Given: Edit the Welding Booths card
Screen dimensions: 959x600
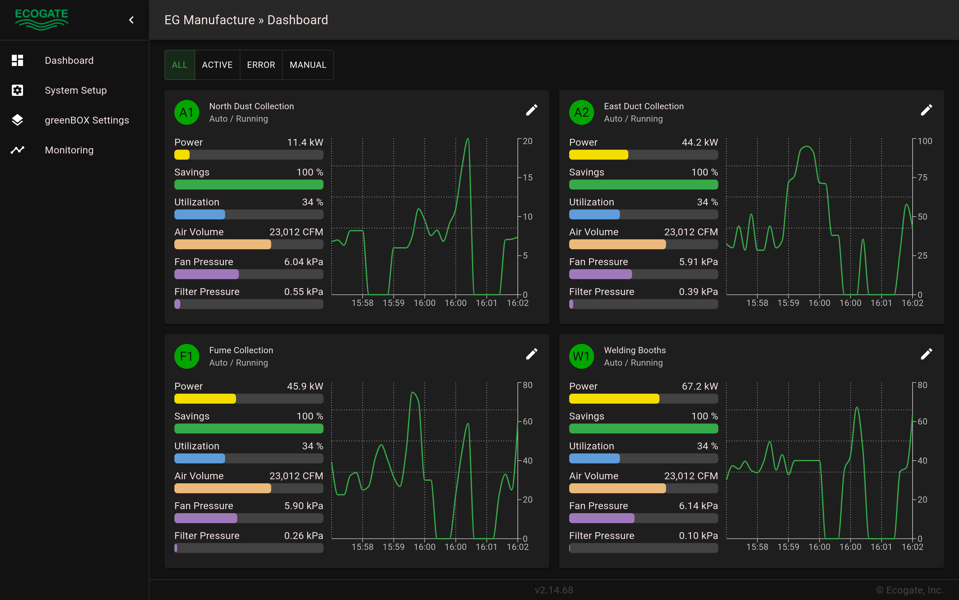Looking at the screenshot, I should [x=926, y=354].
